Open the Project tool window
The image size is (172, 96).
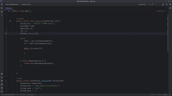coord(2,8)
